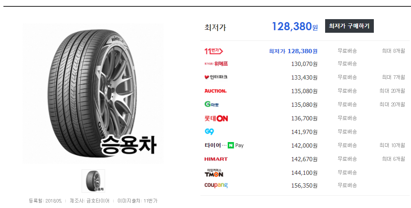
Task: Click the 최저가 구매하기 button
Action: 349,26
